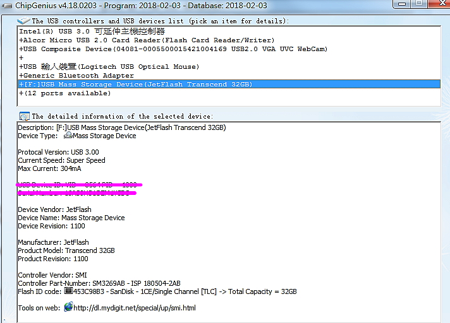Click the USB devices list header icon
Viewport: 450px width, 323px height.
tap(23, 21)
